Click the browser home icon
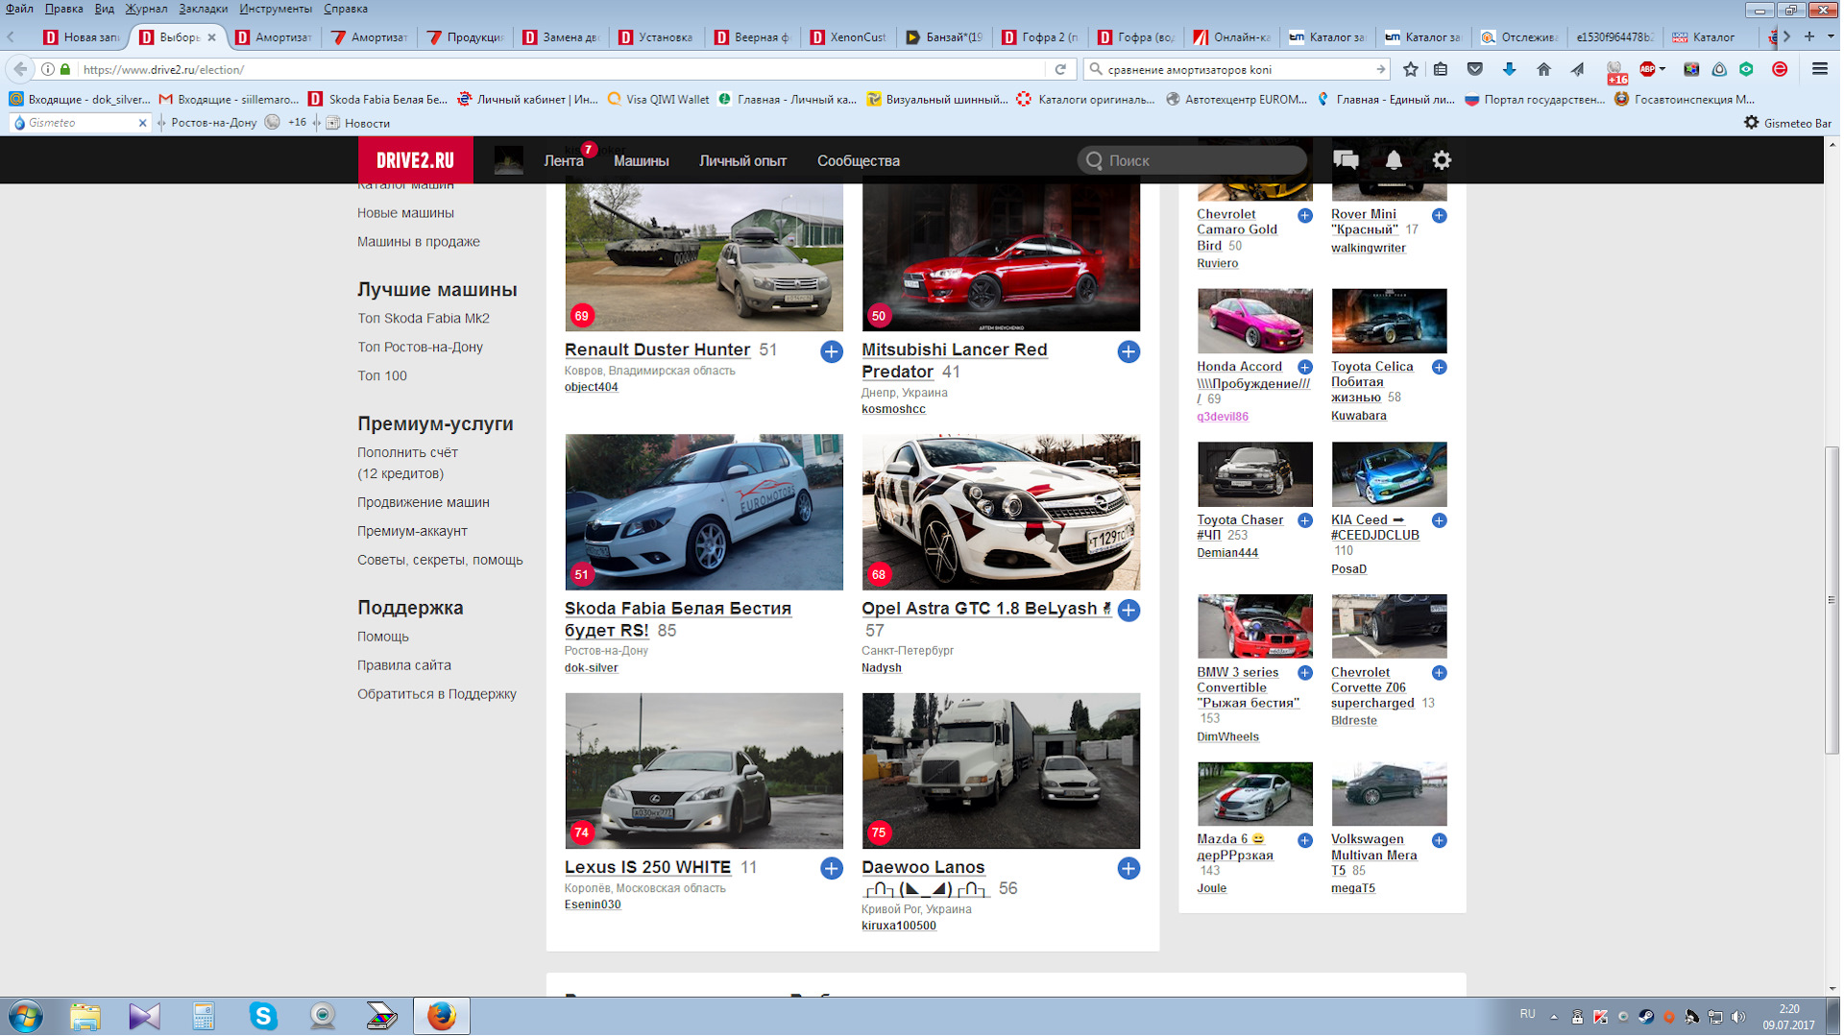Viewport: 1844px width, 1036px height. pos(1543,69)
